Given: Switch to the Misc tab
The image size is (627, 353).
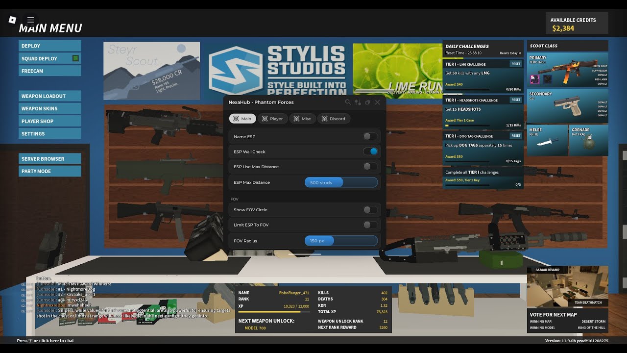Looking at the screenshot, I should (x=302, y=119).
